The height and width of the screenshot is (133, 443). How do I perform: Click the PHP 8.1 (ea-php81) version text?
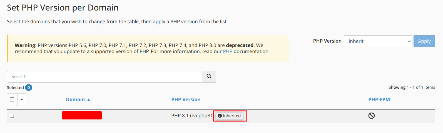(x=192, y=116)
